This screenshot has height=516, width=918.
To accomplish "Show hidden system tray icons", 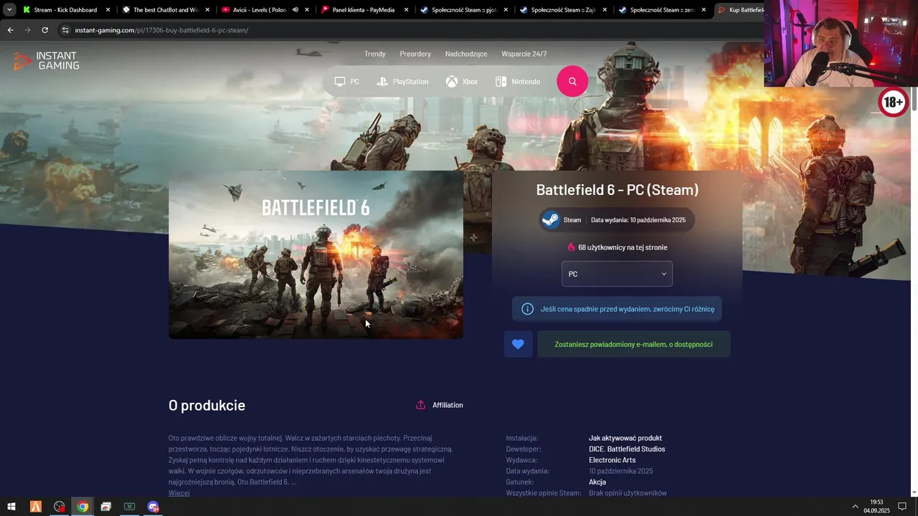I will tap(855, 507).
